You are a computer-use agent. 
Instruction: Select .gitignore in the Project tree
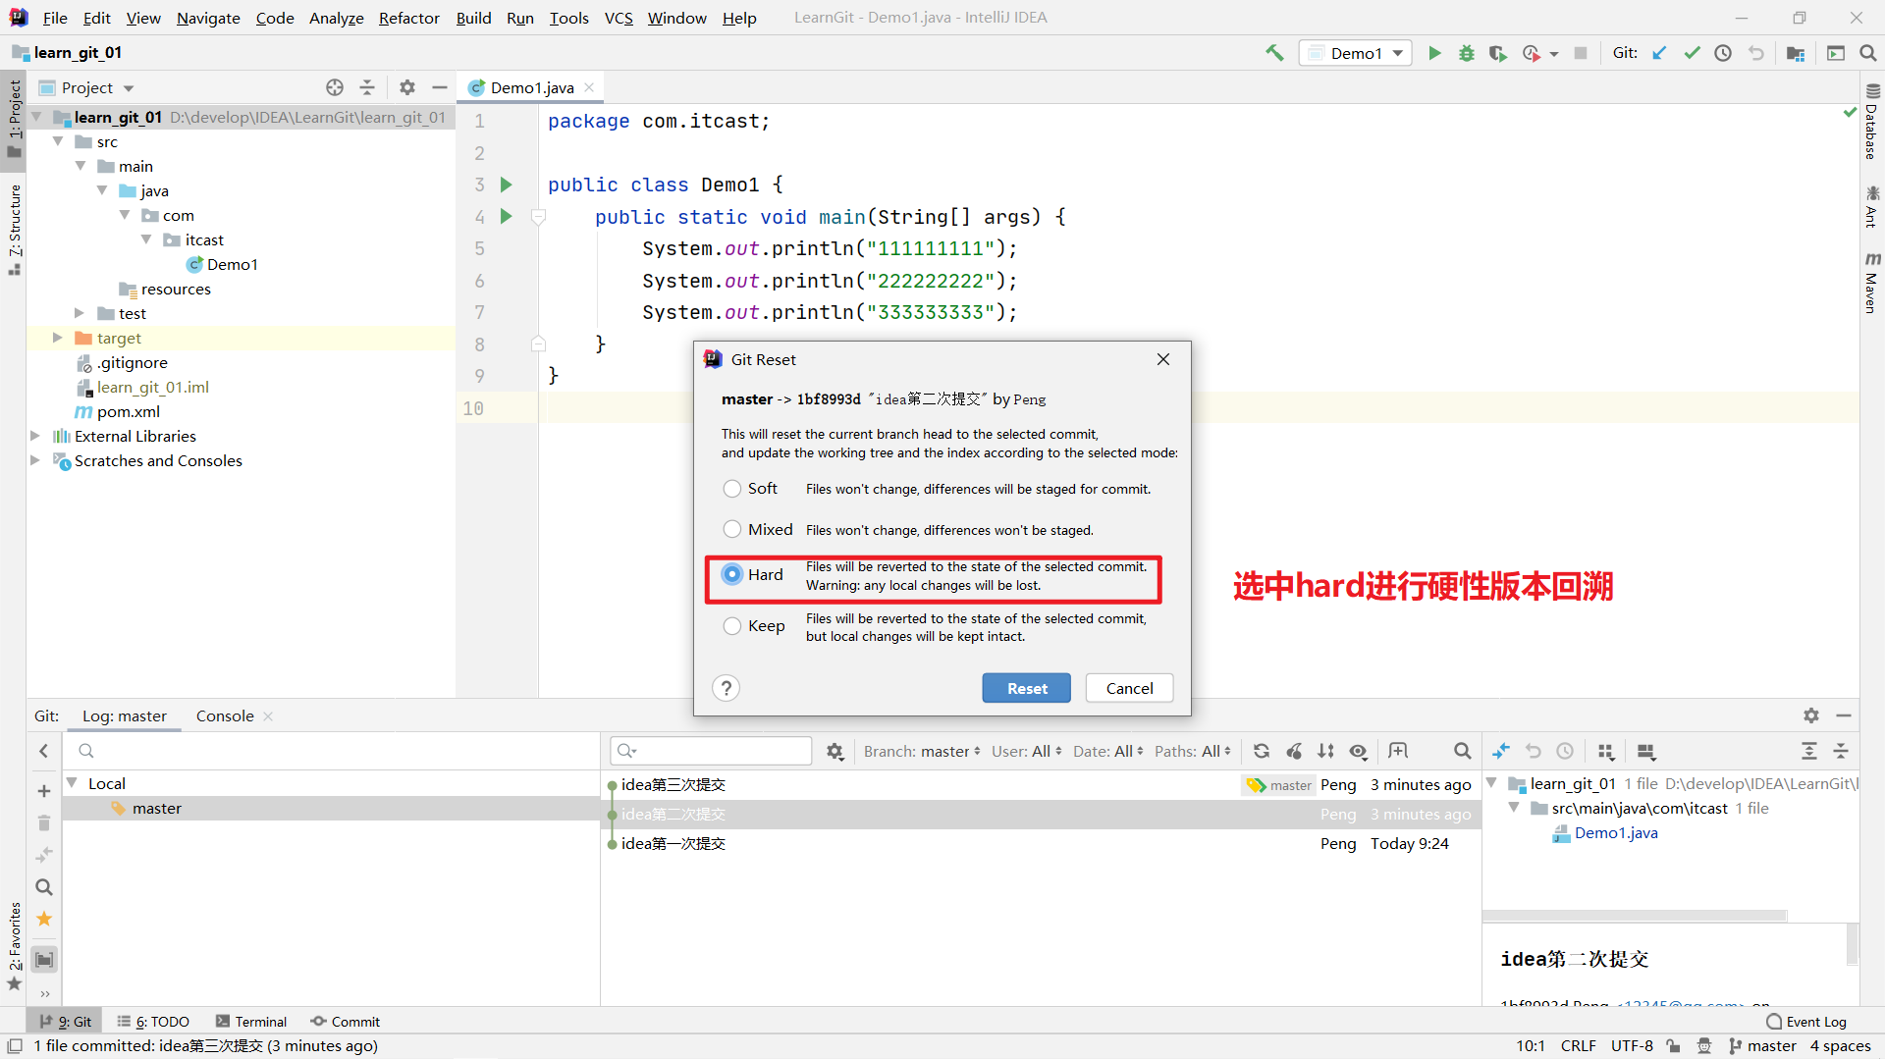click(132, 362)
